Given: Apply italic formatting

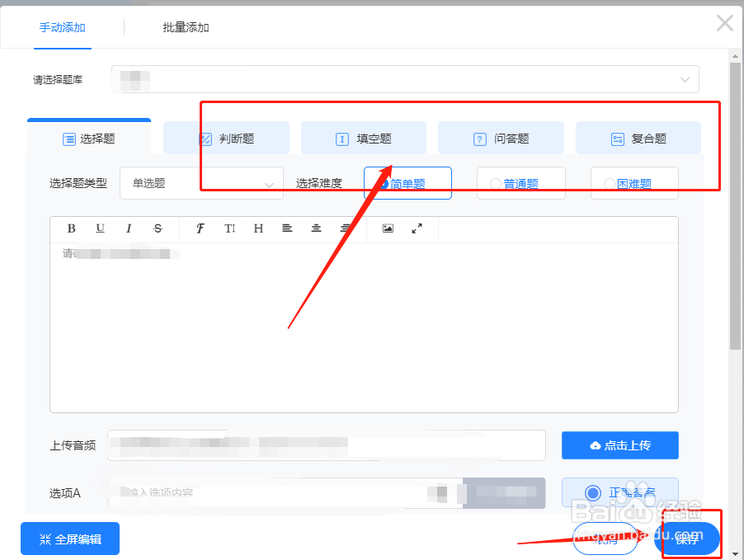Looking at the screenshot, I should tap(129, 229).
